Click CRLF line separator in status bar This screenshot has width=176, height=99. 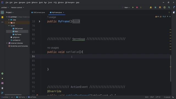(x=152, y=97)
